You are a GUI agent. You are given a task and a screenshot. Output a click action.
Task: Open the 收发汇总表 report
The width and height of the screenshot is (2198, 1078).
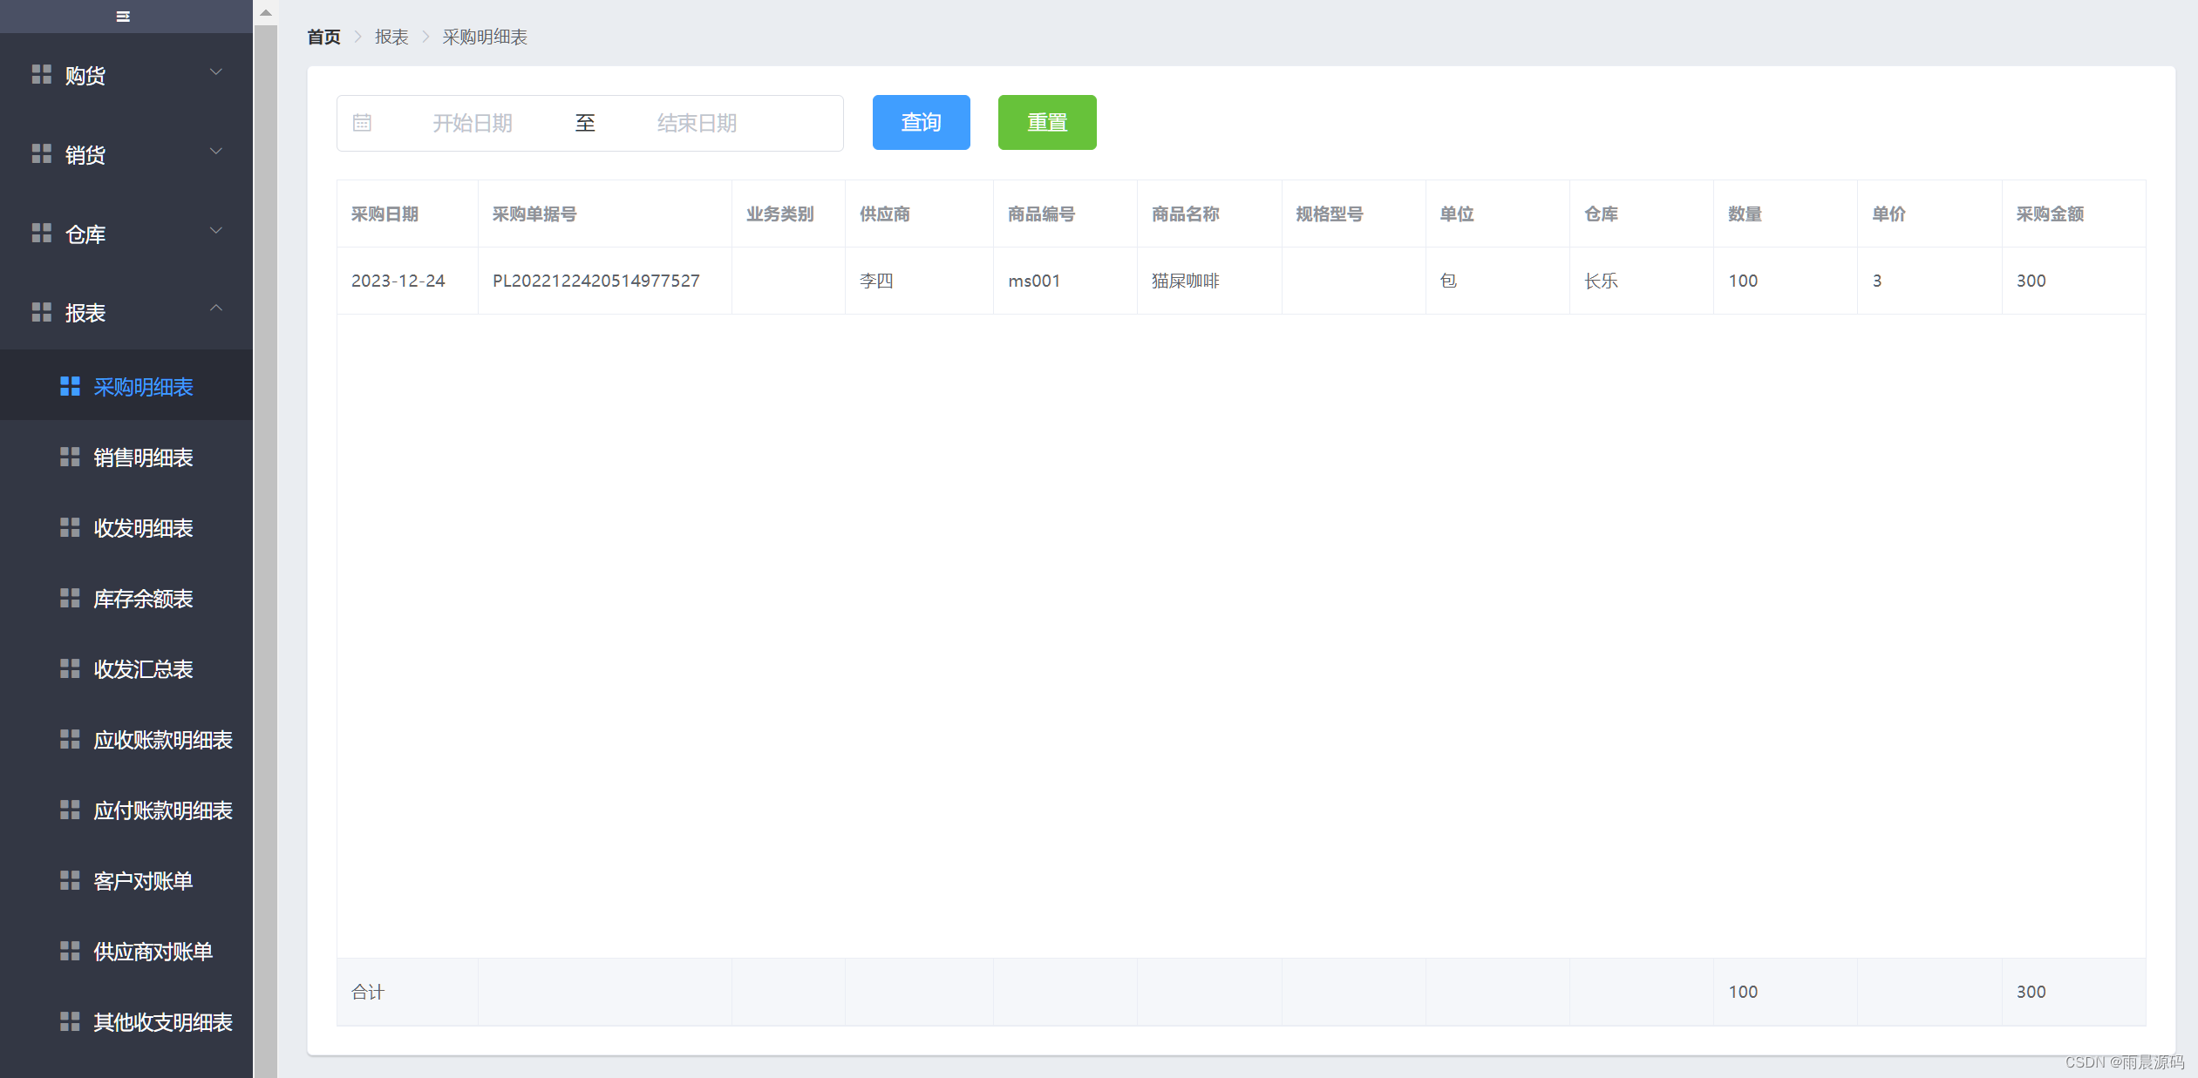coord(143,668)
